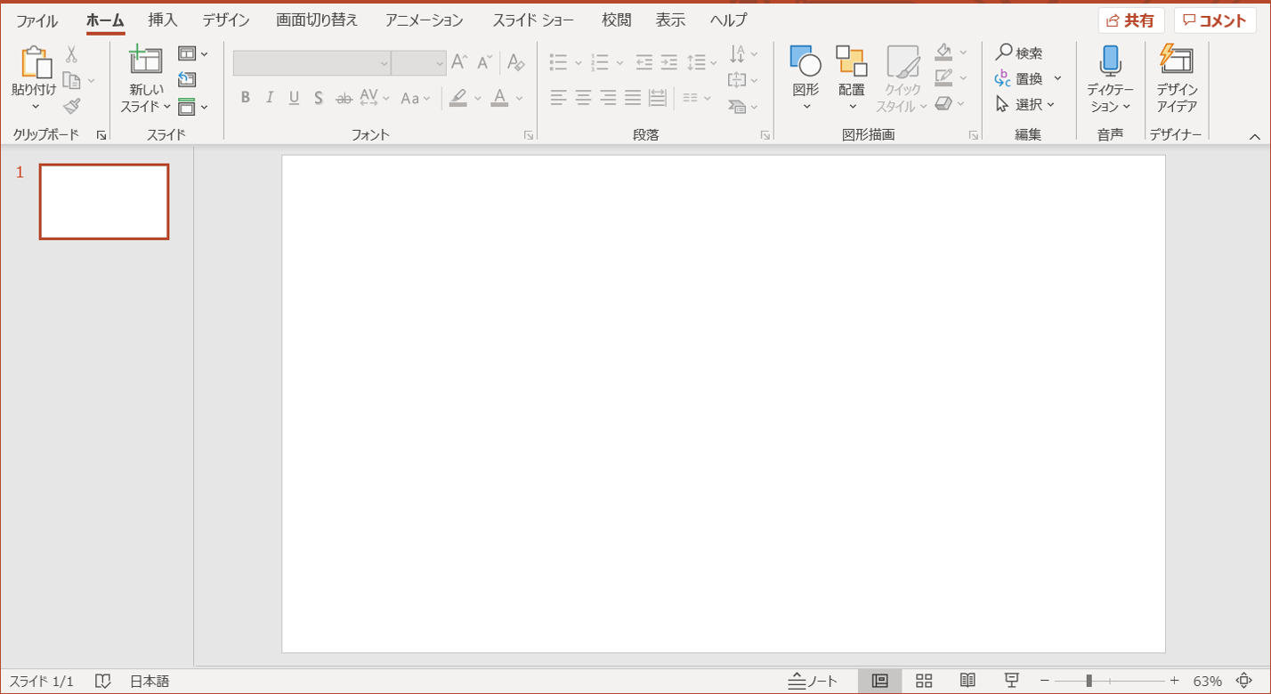The width and height of the screenshot is (1271, 694).
Task: Click the zoom slider handle
Action: [1089, 681]
